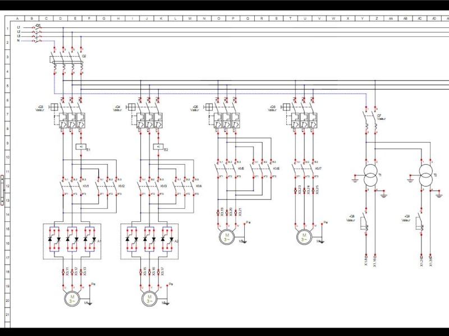Click the small vertical scroll control at left edge
This screenshot has width=449, height=336.
pyautogui.click(x=2, y=190)
